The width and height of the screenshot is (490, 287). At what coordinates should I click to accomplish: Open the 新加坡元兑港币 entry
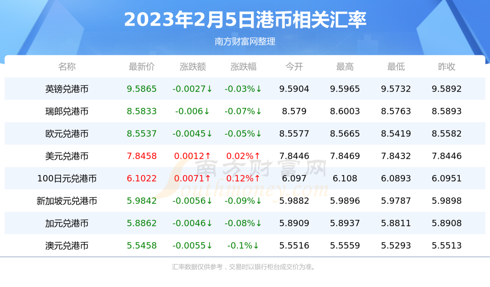coord(67,201)
